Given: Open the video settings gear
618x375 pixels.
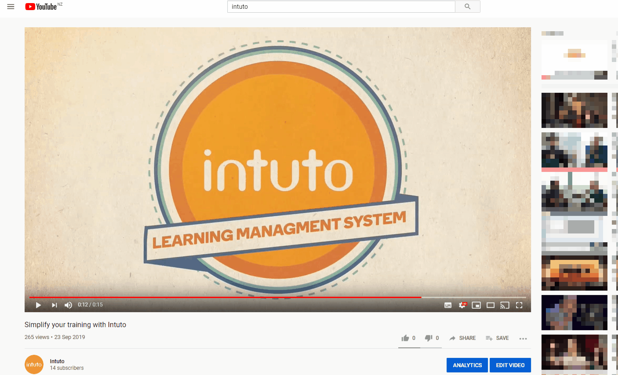Looking at the screenshot, I should [x=462, y=305].
